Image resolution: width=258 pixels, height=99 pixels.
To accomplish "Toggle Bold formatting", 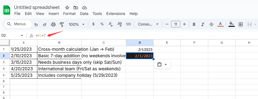I will click(x=194, y=24).
